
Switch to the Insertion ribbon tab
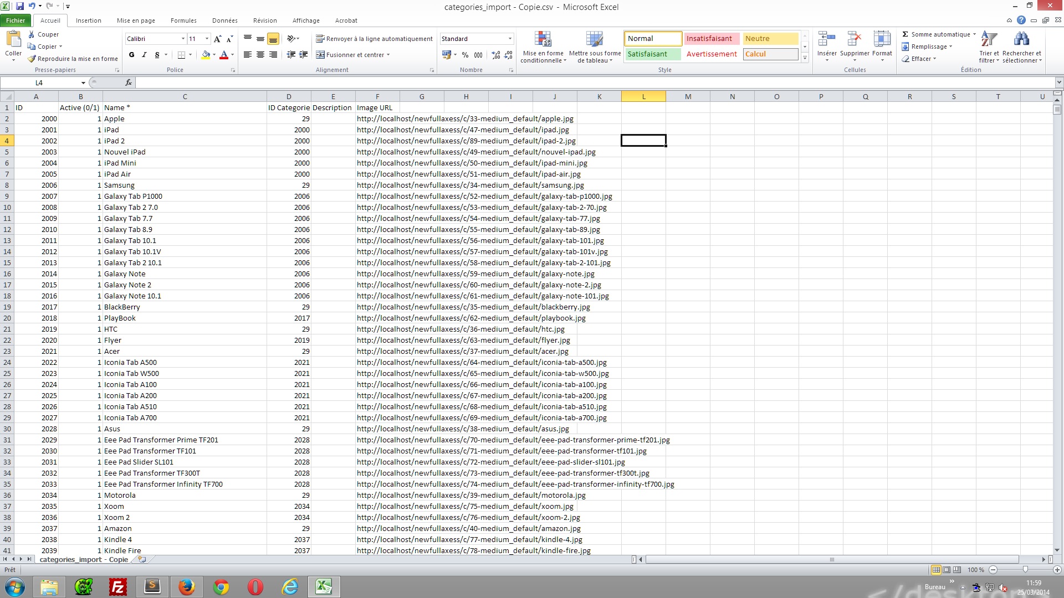pos(89,20)
